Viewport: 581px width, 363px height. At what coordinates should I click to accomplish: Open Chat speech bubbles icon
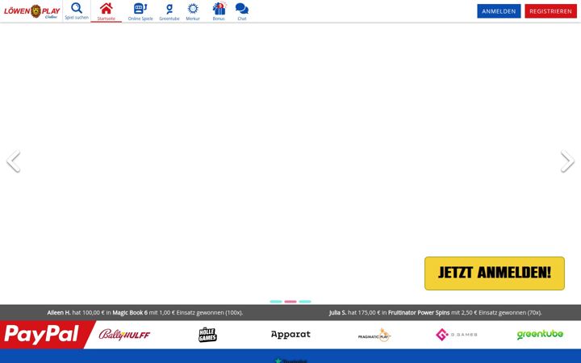point(242,9)
